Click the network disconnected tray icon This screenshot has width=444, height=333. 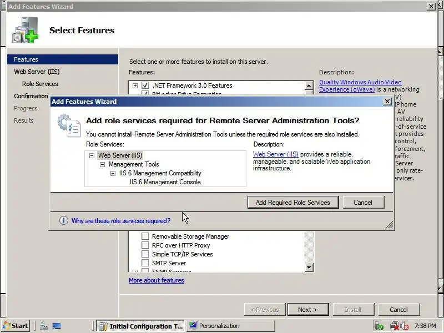pyautogui.click(x=394, y=326)
